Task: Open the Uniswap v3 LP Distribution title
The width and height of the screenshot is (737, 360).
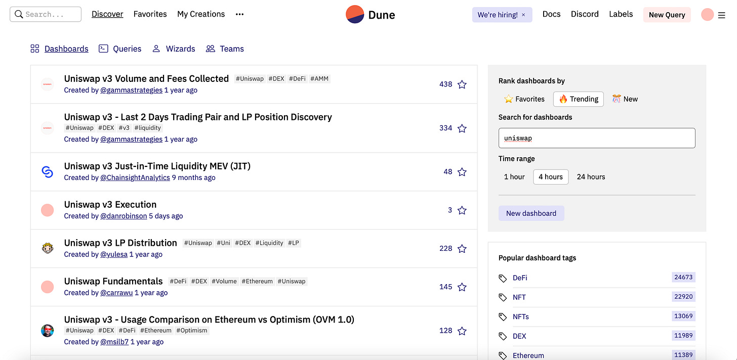Action: [x=120, y=243]
